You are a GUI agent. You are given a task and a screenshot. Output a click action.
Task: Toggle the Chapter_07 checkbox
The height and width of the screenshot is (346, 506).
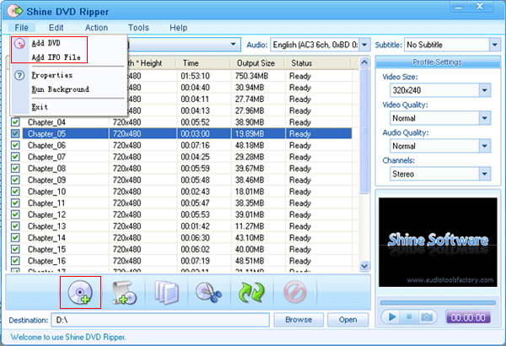[x=15, y=157]
